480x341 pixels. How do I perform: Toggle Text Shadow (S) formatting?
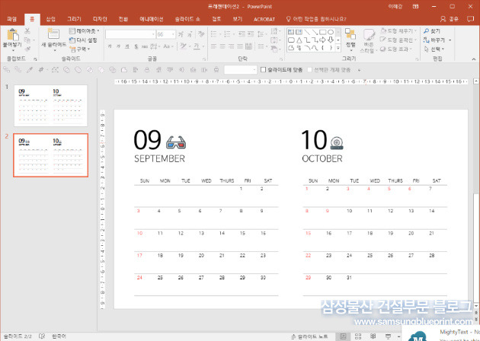coord(136,46)
